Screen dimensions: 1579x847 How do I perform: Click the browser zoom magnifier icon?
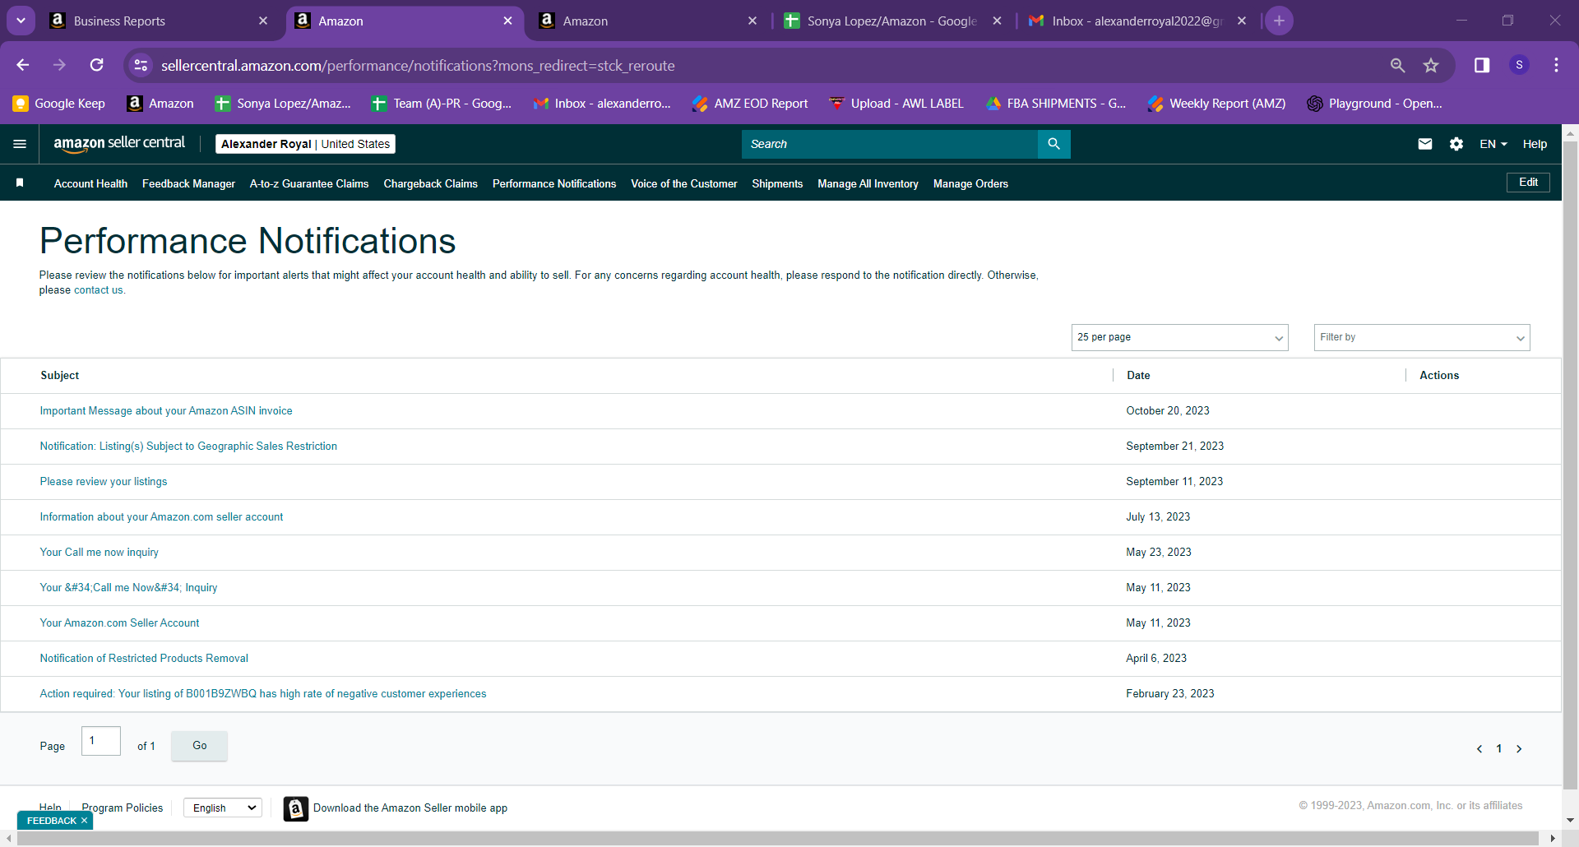(x=1397, y=65)
